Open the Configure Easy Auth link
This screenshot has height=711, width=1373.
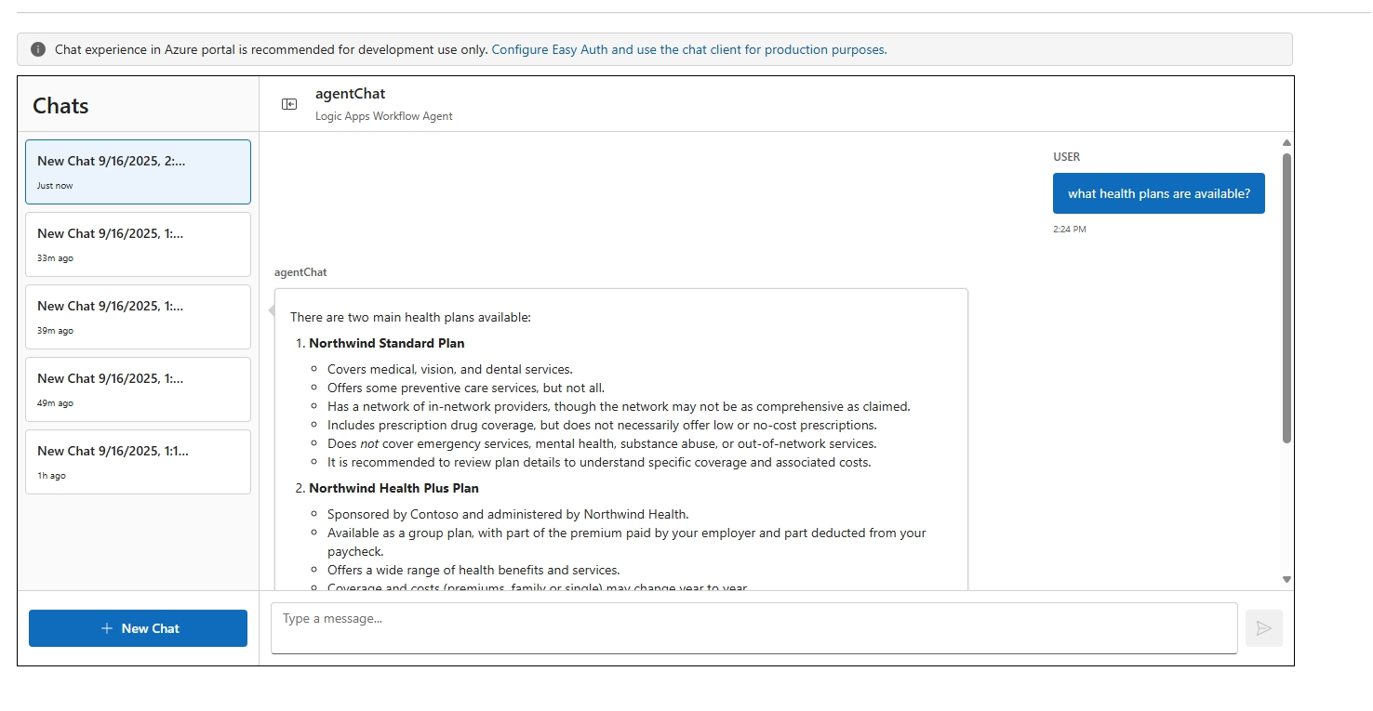689,49
